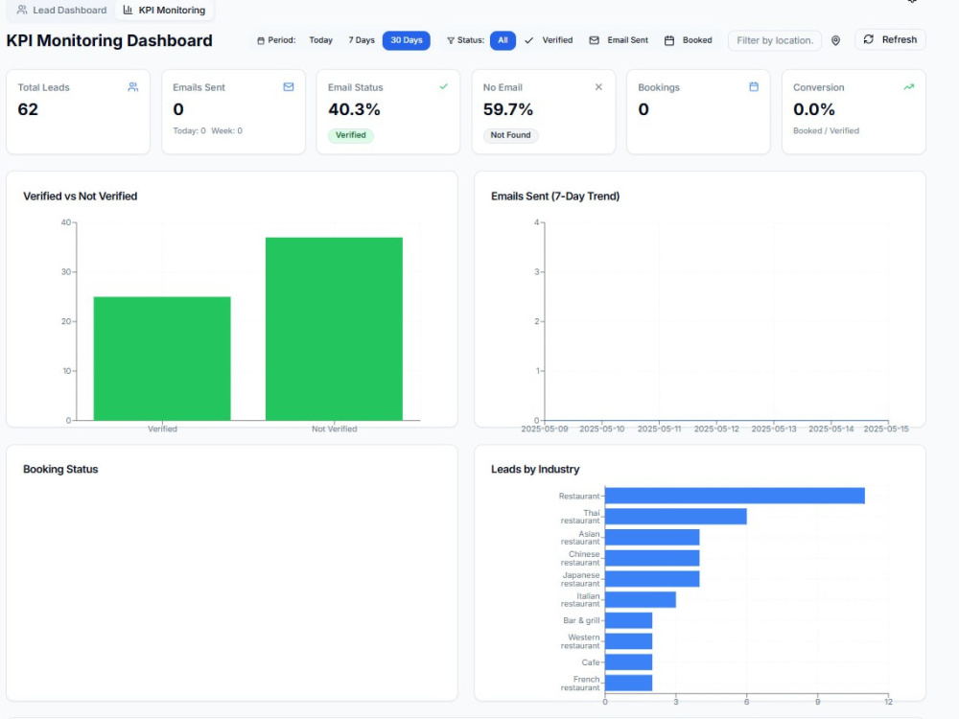Click the trend arrow icon on Conversion card
This screenshot has width=959, height=719.
tap(909, 87)
